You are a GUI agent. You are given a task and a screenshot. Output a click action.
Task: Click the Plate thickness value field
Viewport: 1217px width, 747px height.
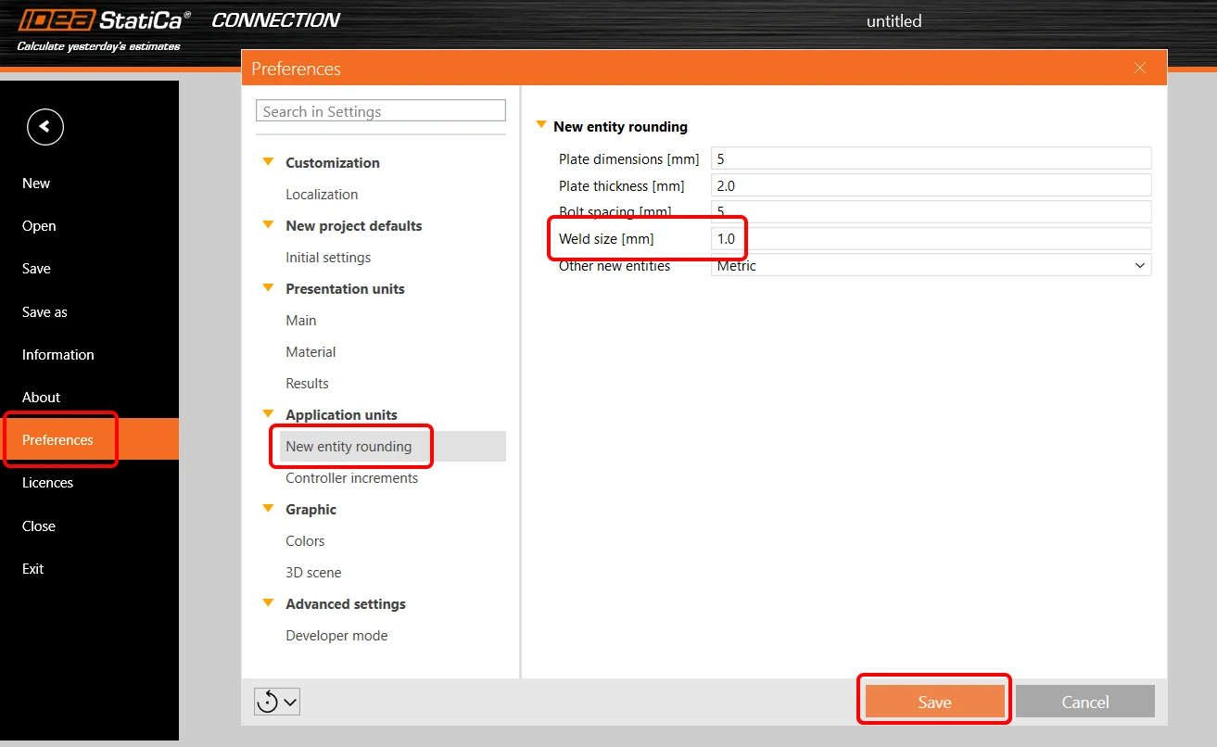[931, 185]
